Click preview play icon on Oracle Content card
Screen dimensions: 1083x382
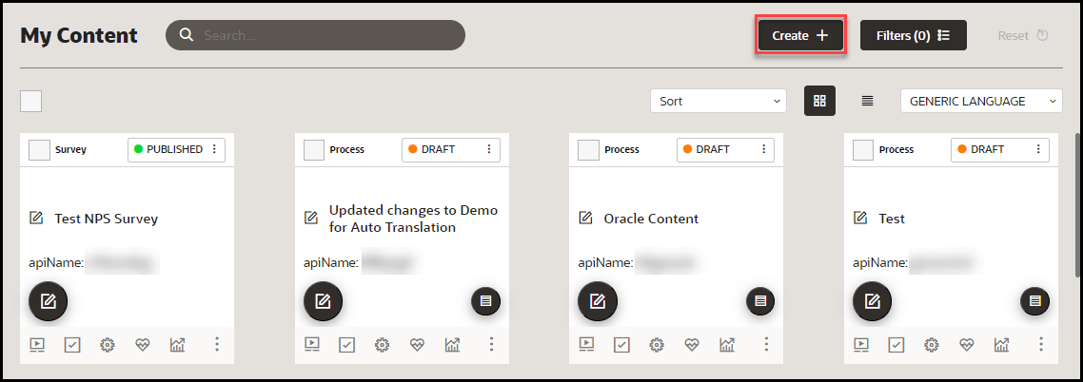[x=586, y=344]
